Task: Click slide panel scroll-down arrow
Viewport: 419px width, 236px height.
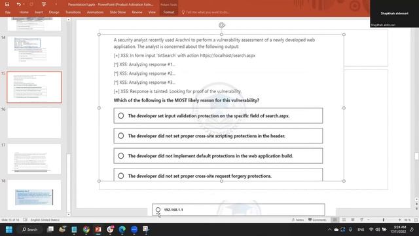Action: [69, 214]
